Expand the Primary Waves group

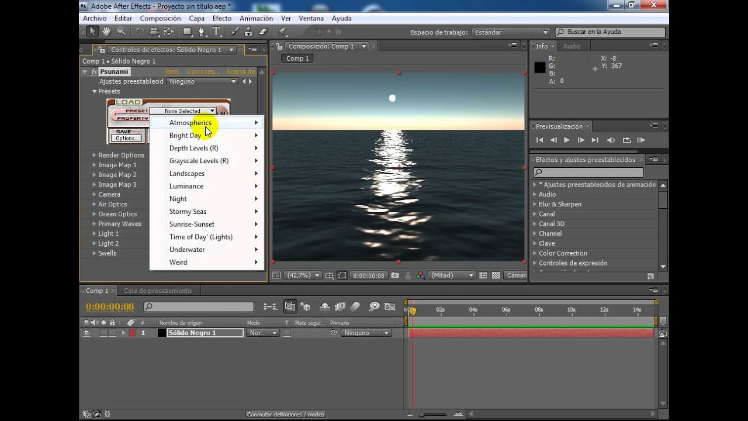pyautogui.click(x=94, y=224)
